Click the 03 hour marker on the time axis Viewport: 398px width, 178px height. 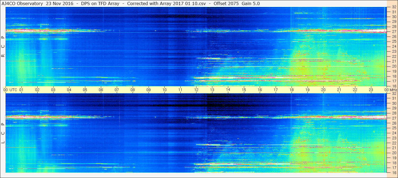click(x=53, y=90)
